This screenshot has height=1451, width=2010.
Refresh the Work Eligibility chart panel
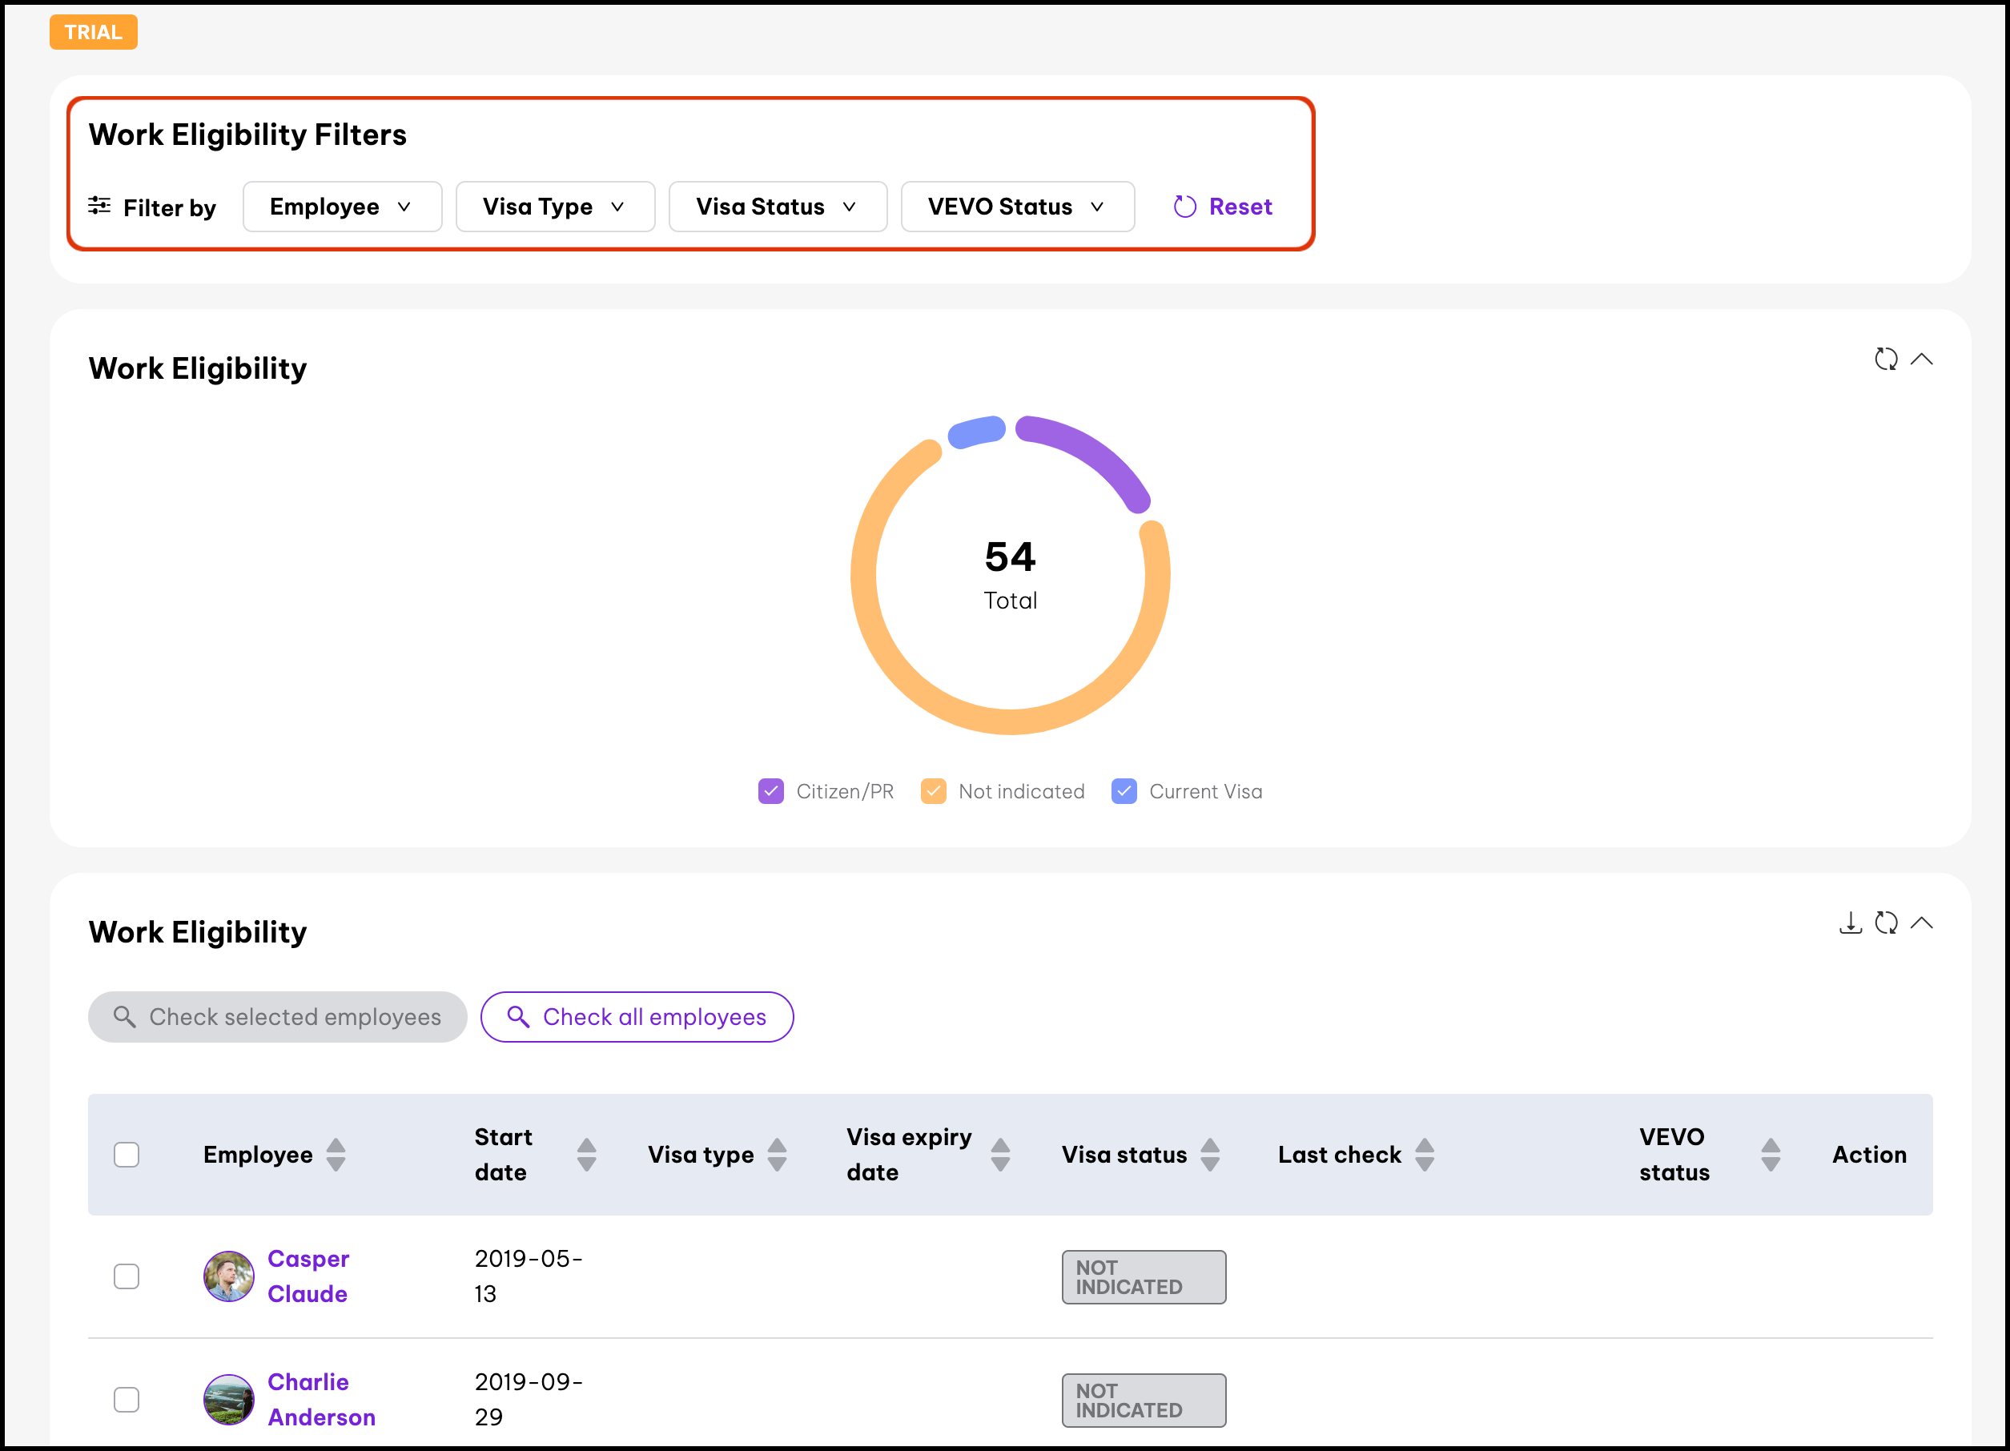click(1886, 359)
